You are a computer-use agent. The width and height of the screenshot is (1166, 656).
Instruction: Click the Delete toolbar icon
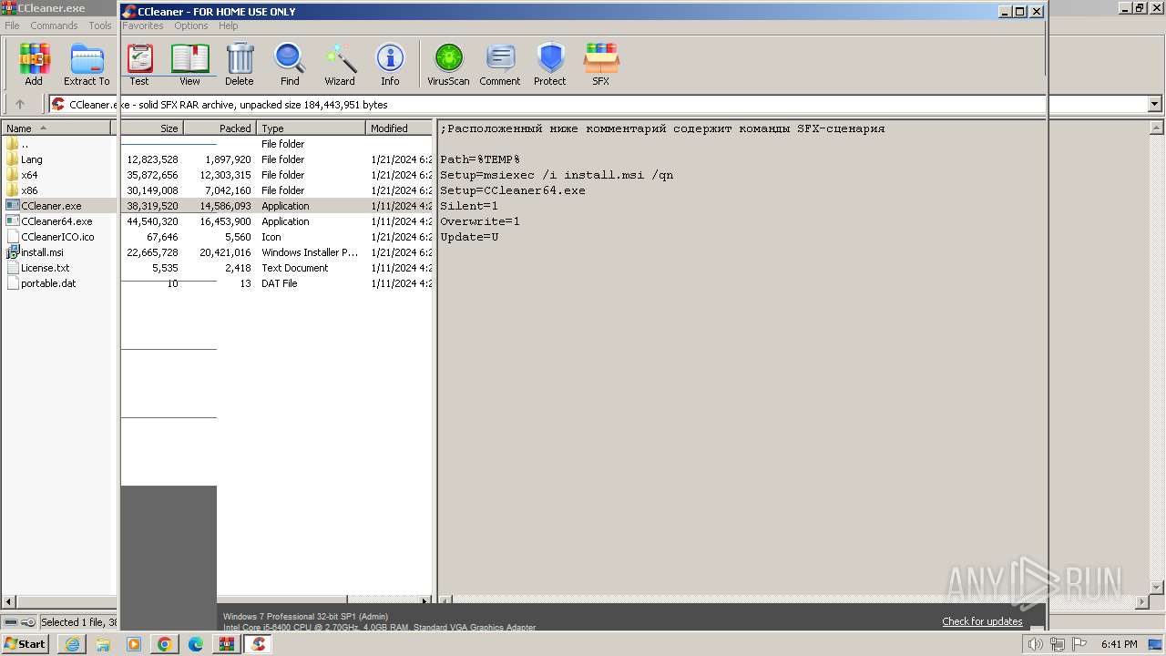click(240, 64)
